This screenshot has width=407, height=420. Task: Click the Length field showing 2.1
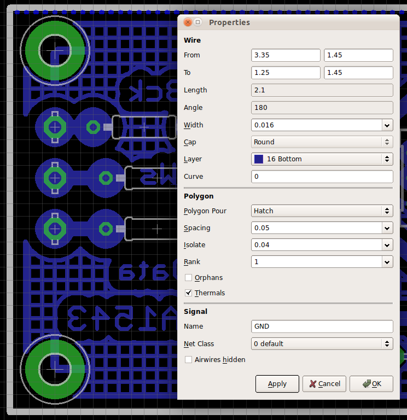[322, 90]
